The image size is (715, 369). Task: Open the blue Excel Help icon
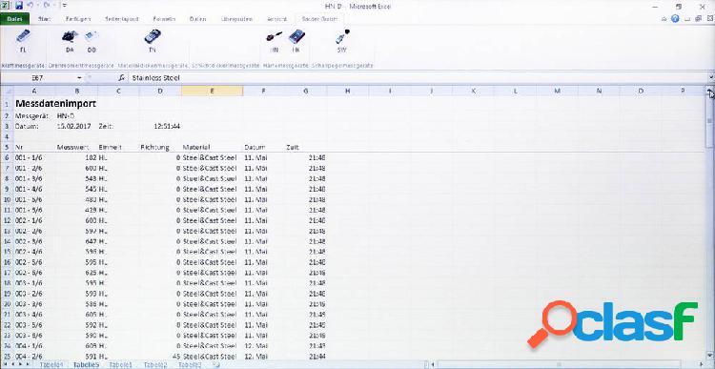click(675, 19)
